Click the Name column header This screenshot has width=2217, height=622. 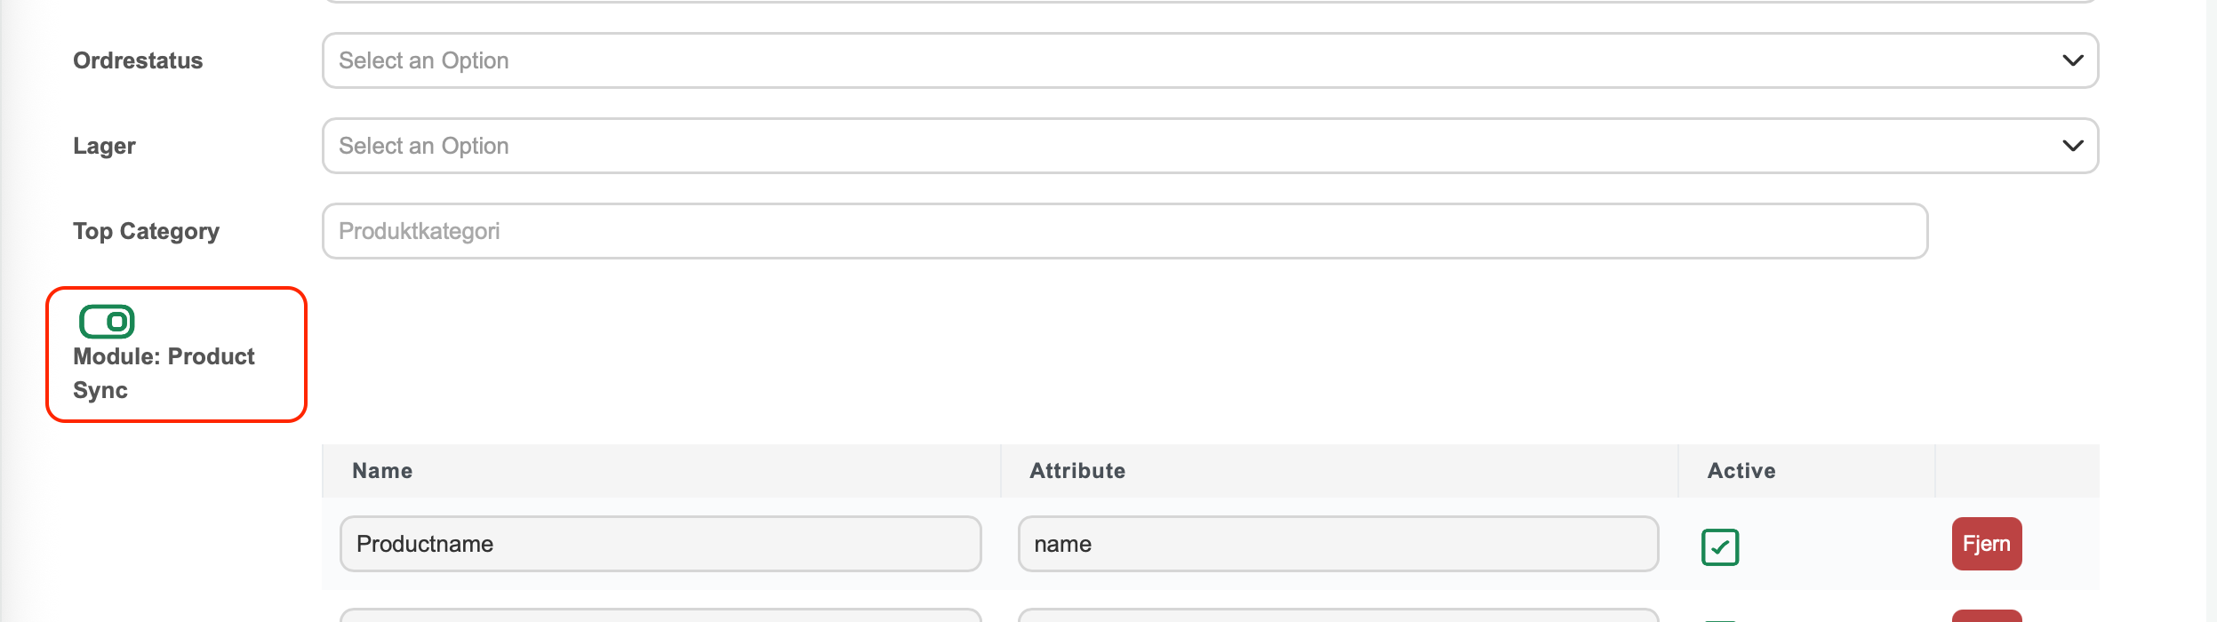pos(382,471)
